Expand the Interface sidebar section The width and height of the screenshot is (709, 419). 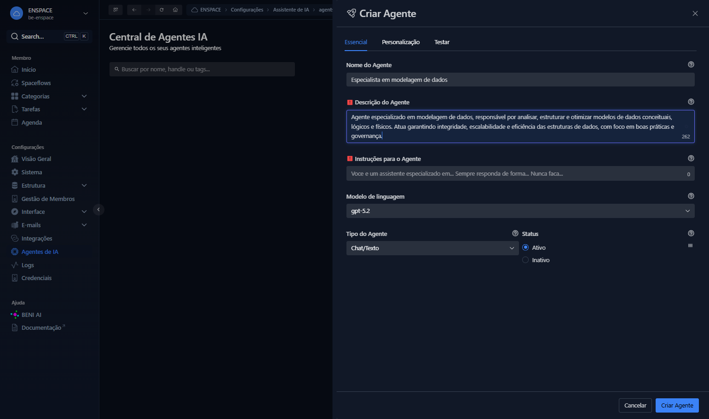(x=84, y=212)
